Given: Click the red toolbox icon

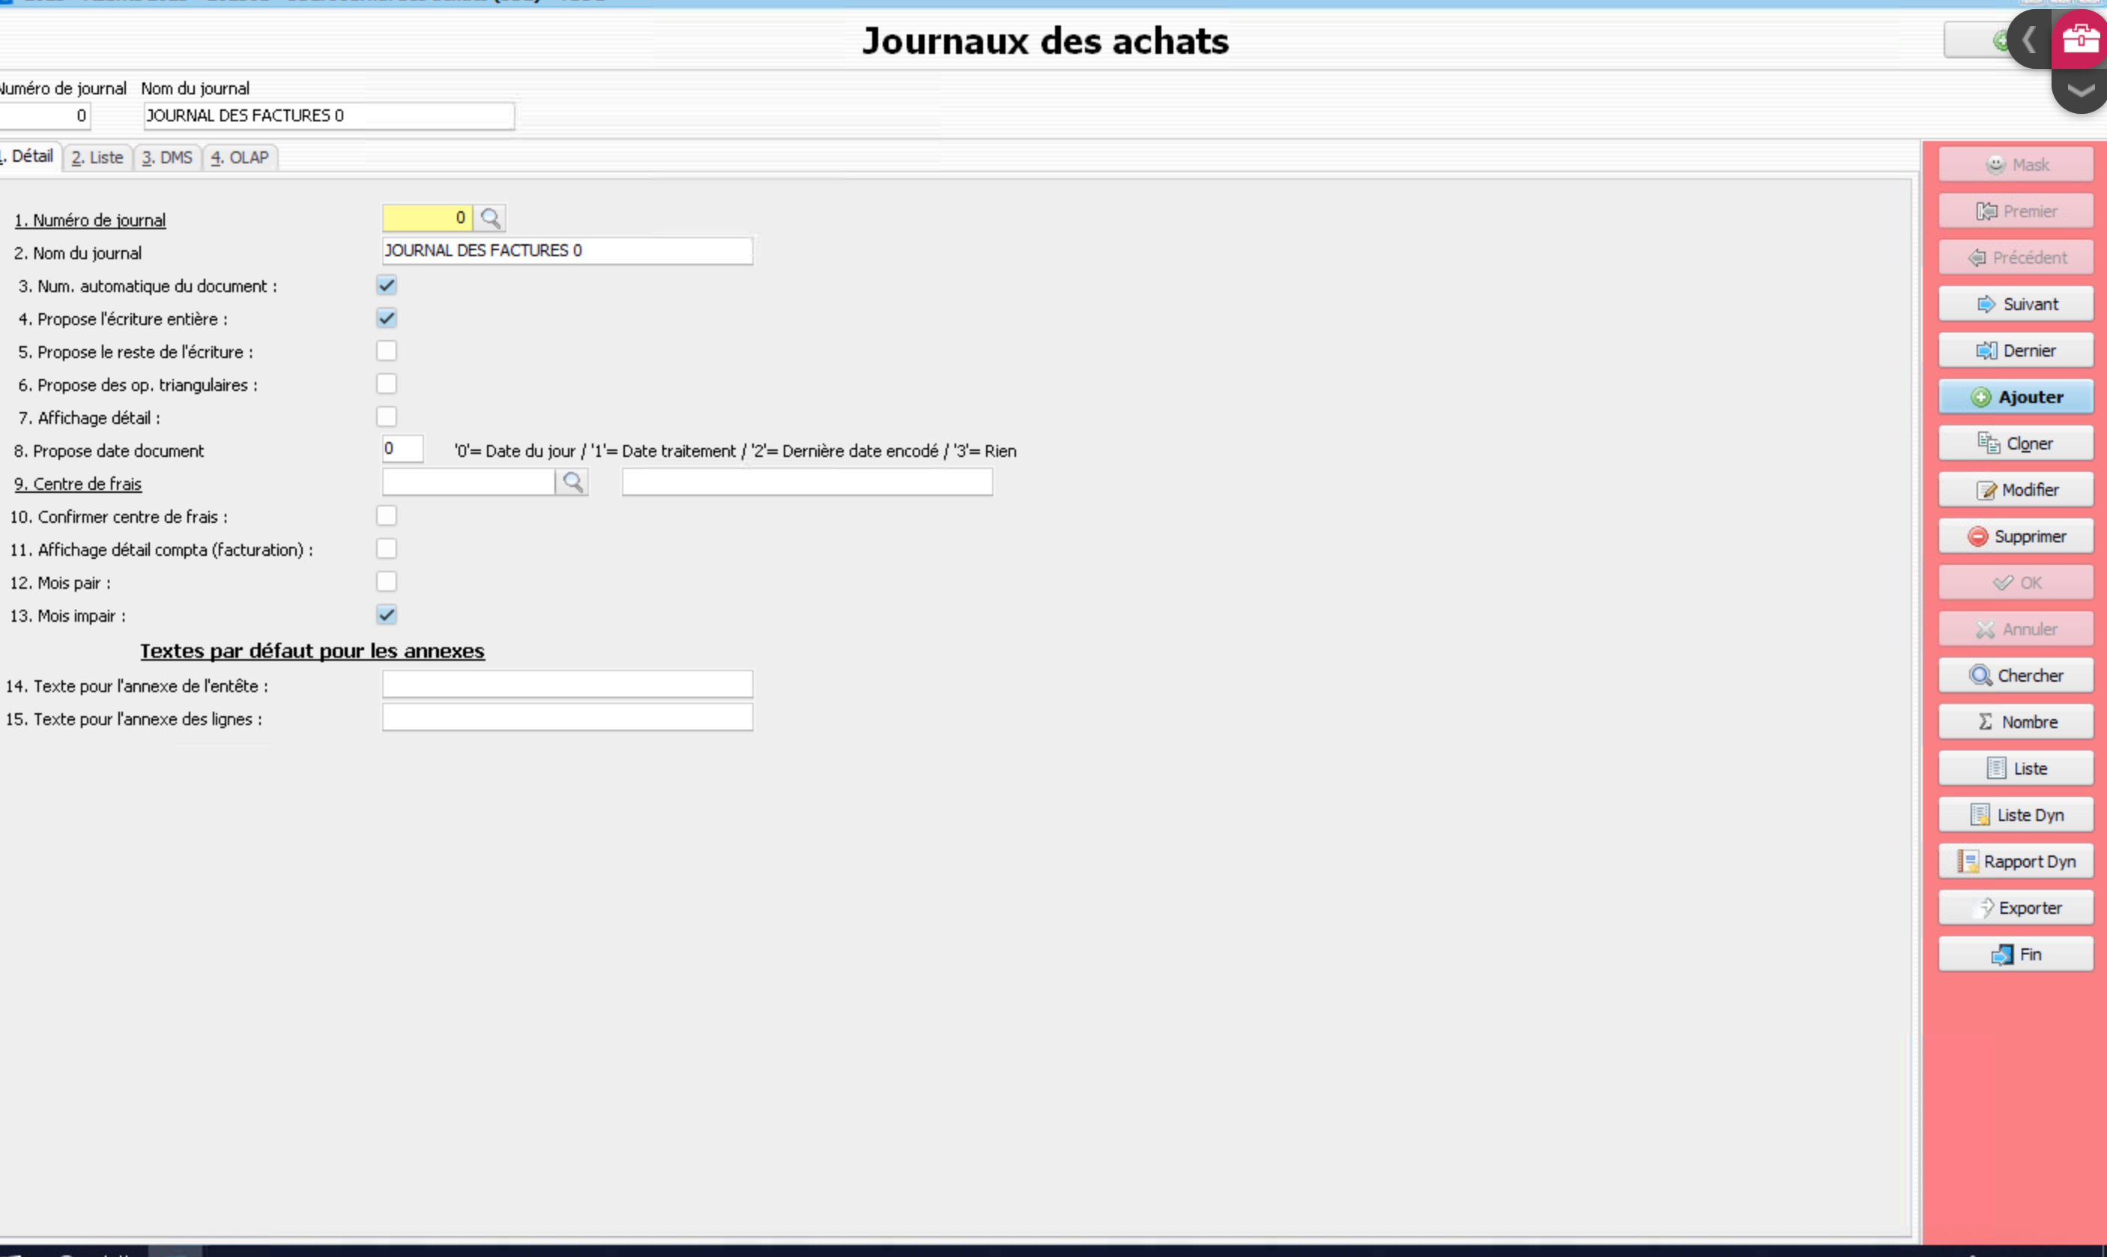Looking at the screenshot, I should pyautogui.click(x=2080, y=39).
